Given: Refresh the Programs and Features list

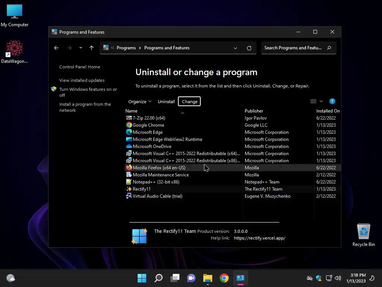Looking at the screenshot, I should coord(249,48).
